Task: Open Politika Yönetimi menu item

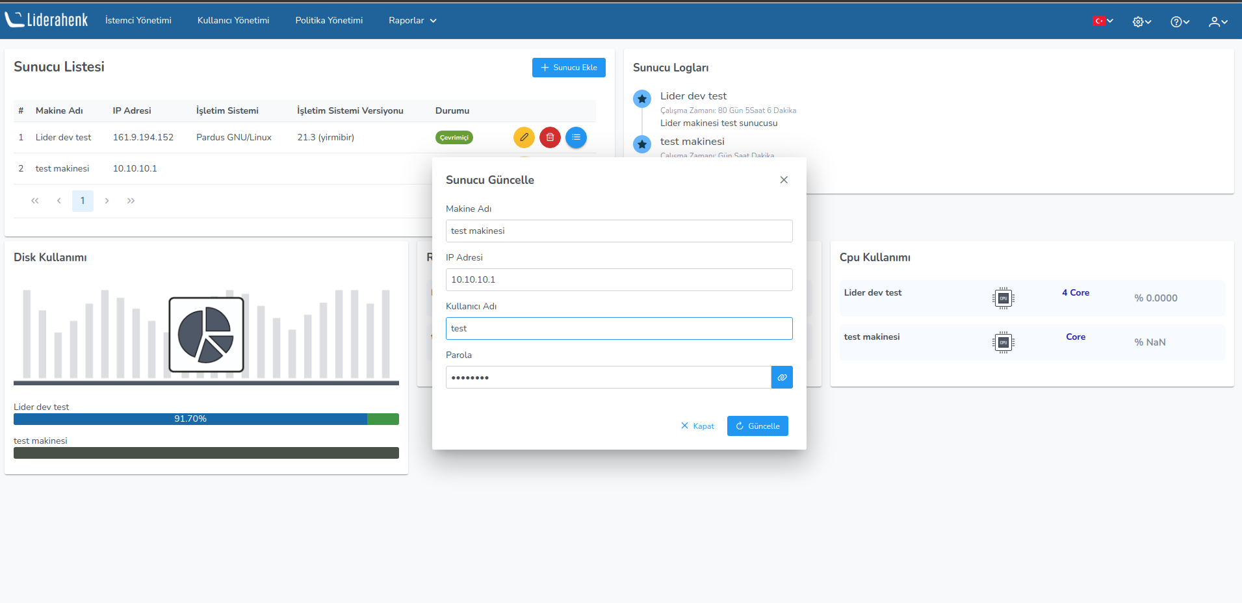Action: coord(329,20)
